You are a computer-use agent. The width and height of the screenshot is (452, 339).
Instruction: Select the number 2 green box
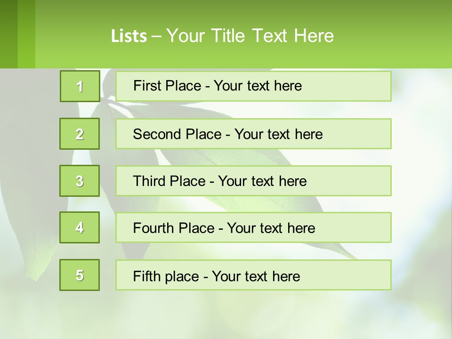pyautogui.click(x=80, y=134)
